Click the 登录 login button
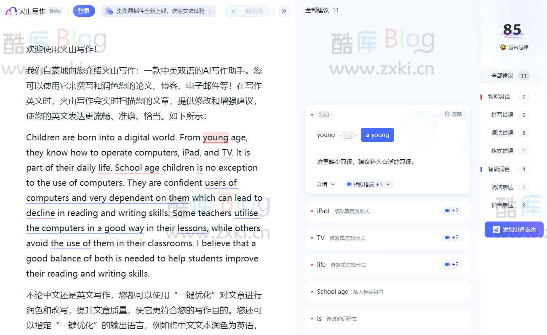The height and width of the screenshot is (335, 547). (84, 11)
